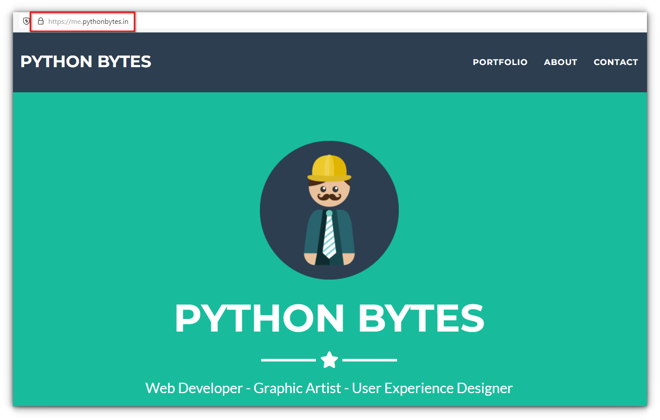The width and height of the screenshot is (660, 420).
Task: Click the "Web Developer" subtitle text
Action: coord(194,388)
